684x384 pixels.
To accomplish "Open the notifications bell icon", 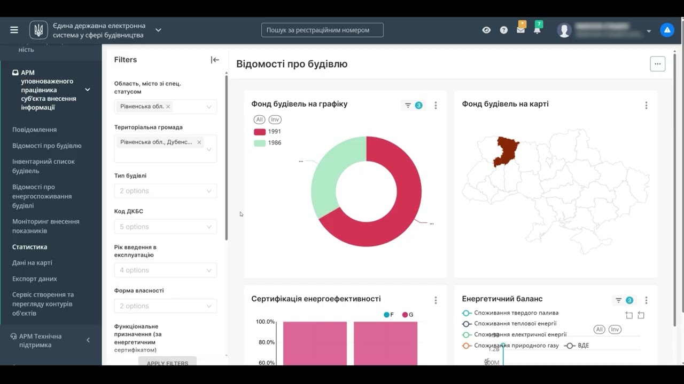I will [538, 29].
